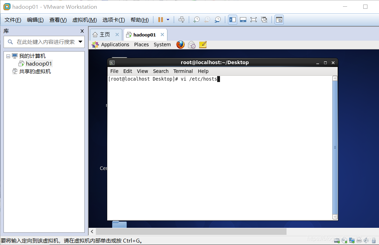Click the sound card status bar icon
The height and width of the screenshot is (245, 379).
pos(366,240)
